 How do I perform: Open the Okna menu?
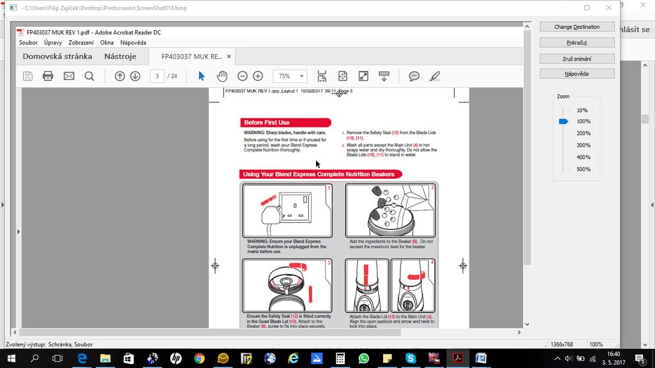coord(107,43)
